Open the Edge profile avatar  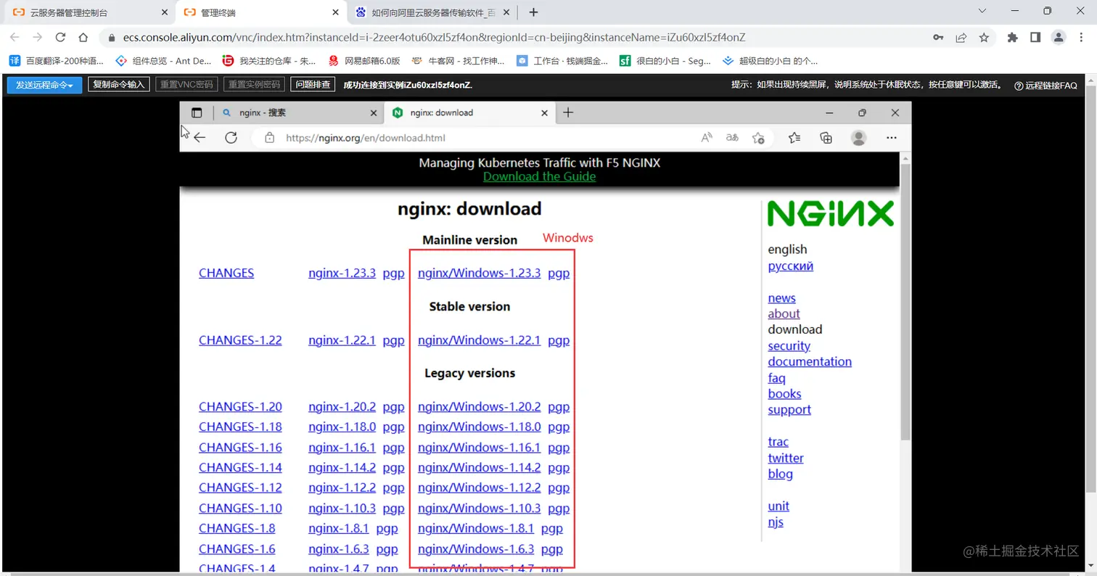859,137
